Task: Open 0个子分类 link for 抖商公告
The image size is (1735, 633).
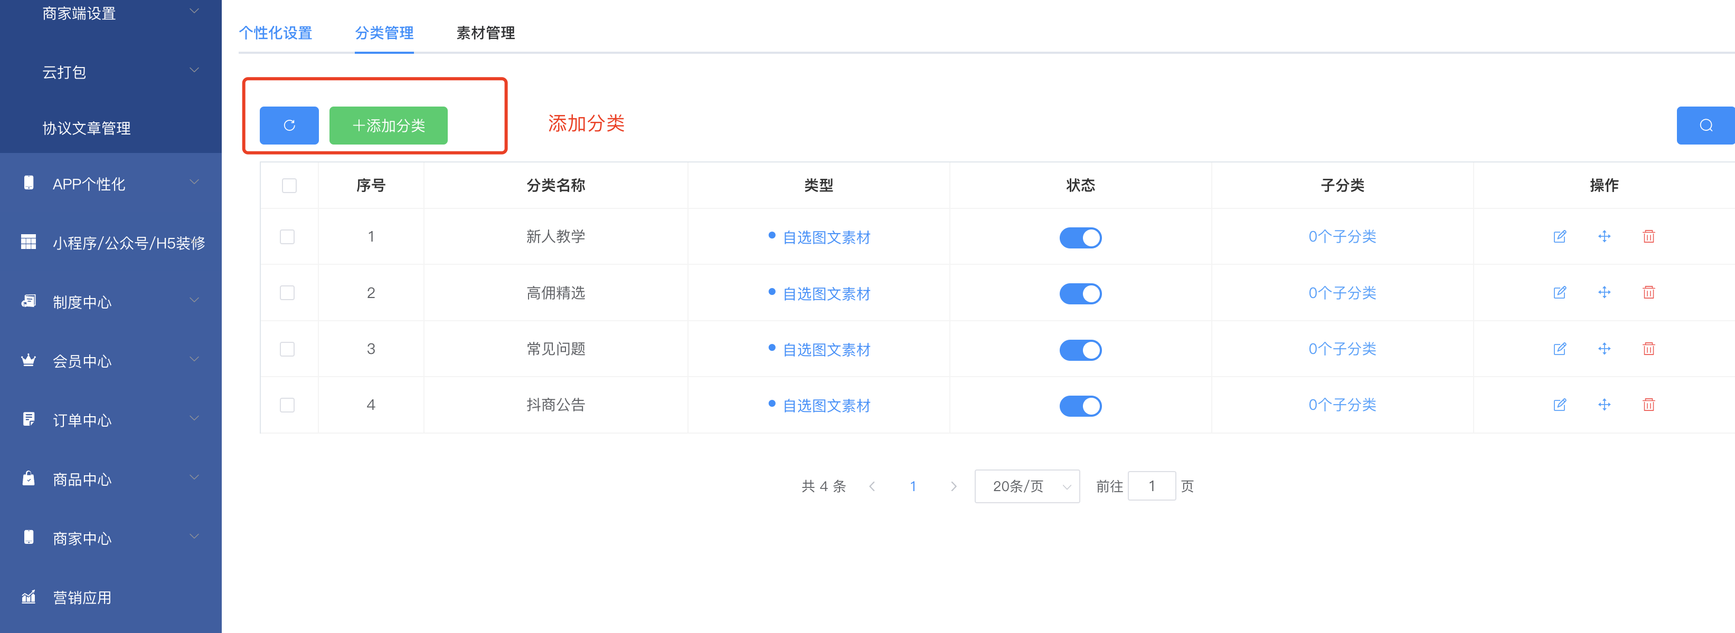Action: click(x=1342, y=405)
